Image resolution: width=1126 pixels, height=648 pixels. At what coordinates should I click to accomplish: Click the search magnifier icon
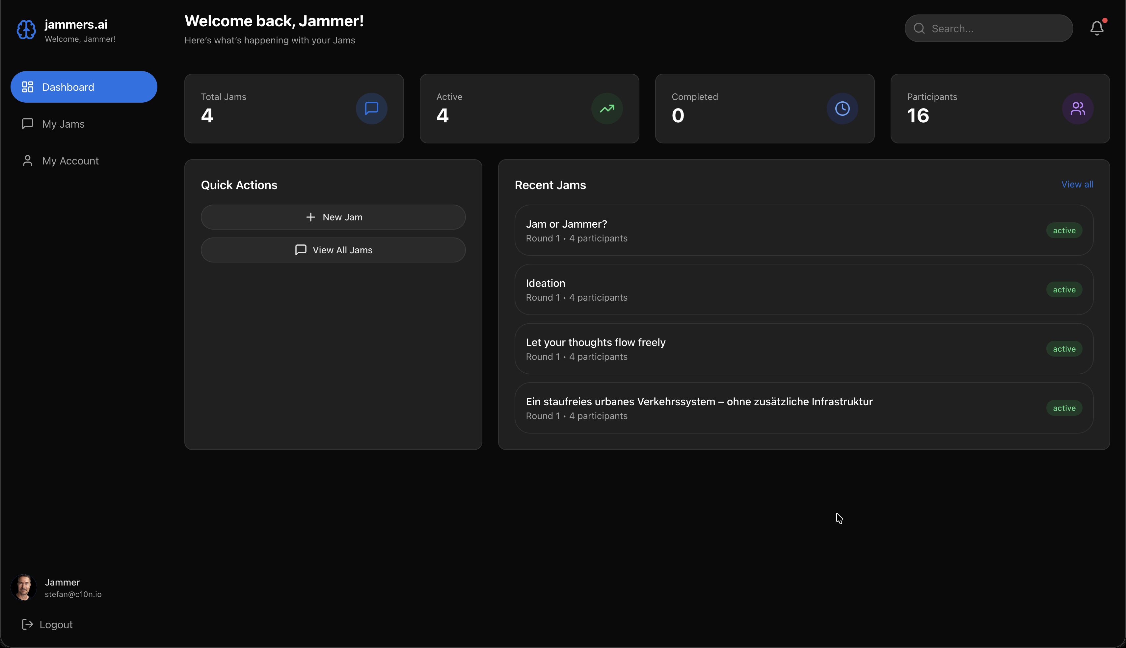[x=919, y=29]
